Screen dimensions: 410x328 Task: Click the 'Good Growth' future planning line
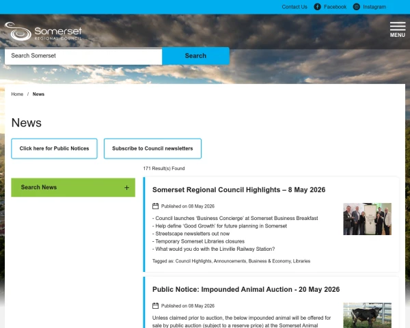click(219, 225)
